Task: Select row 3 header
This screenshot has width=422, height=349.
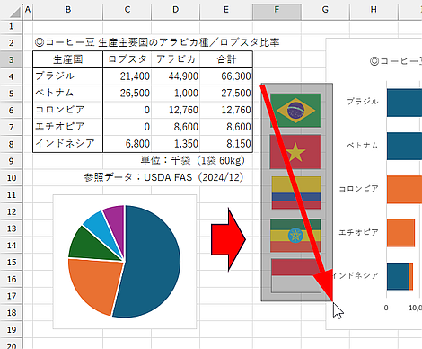Action: click(12, 59)
